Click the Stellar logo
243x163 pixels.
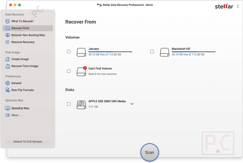click(x=224, y=6)
